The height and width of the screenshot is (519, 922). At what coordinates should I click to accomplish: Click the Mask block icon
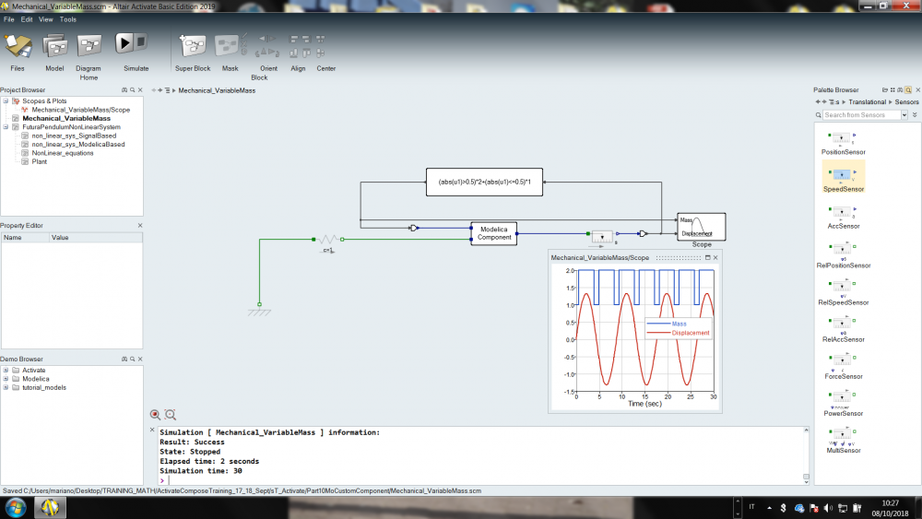[227, 46]
